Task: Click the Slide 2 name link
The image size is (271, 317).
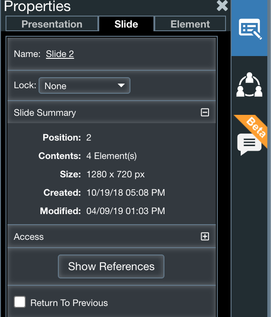Action: pyautogui.click(x=60, y=54)
